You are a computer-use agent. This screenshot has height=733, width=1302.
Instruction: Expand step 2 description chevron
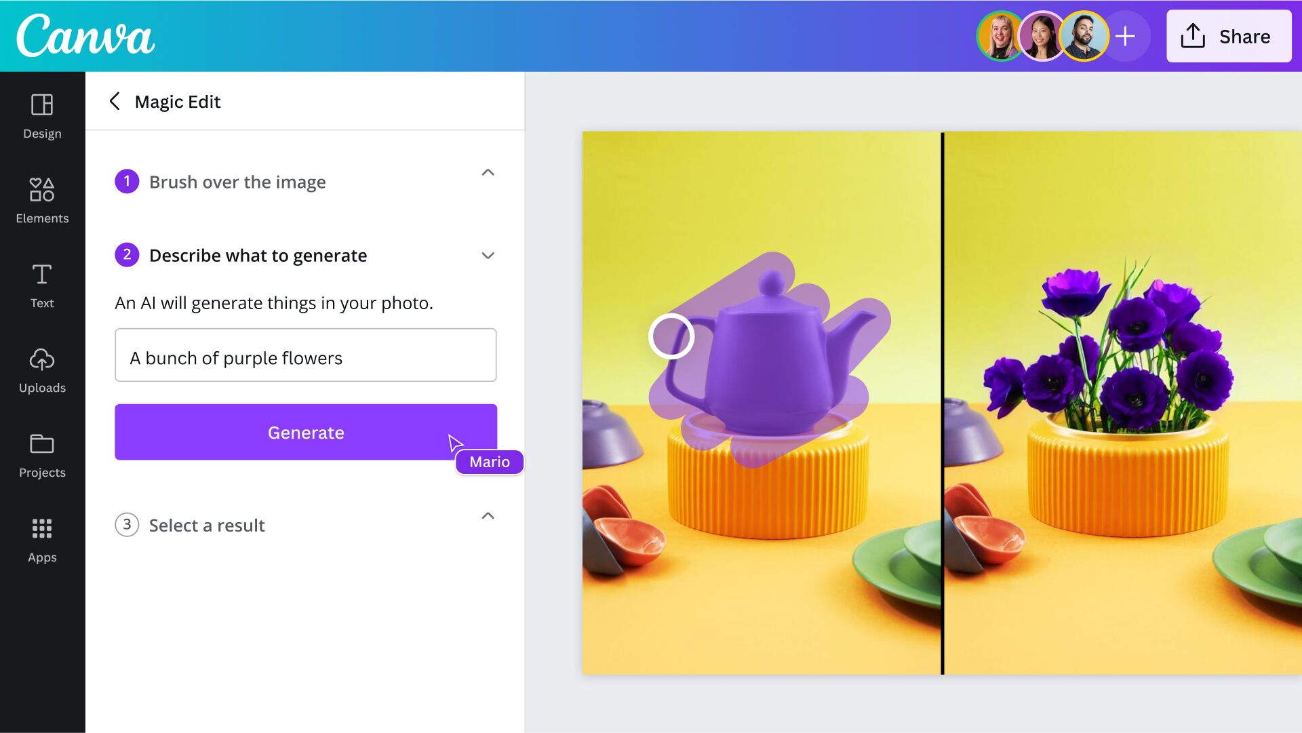point(488,255)
